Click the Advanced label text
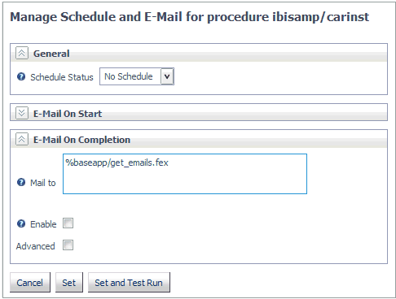 coord(36,246)
